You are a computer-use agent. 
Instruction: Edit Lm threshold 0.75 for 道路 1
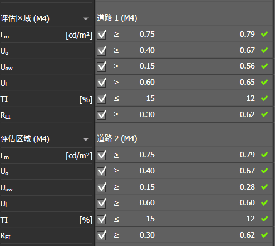[147, 34]
